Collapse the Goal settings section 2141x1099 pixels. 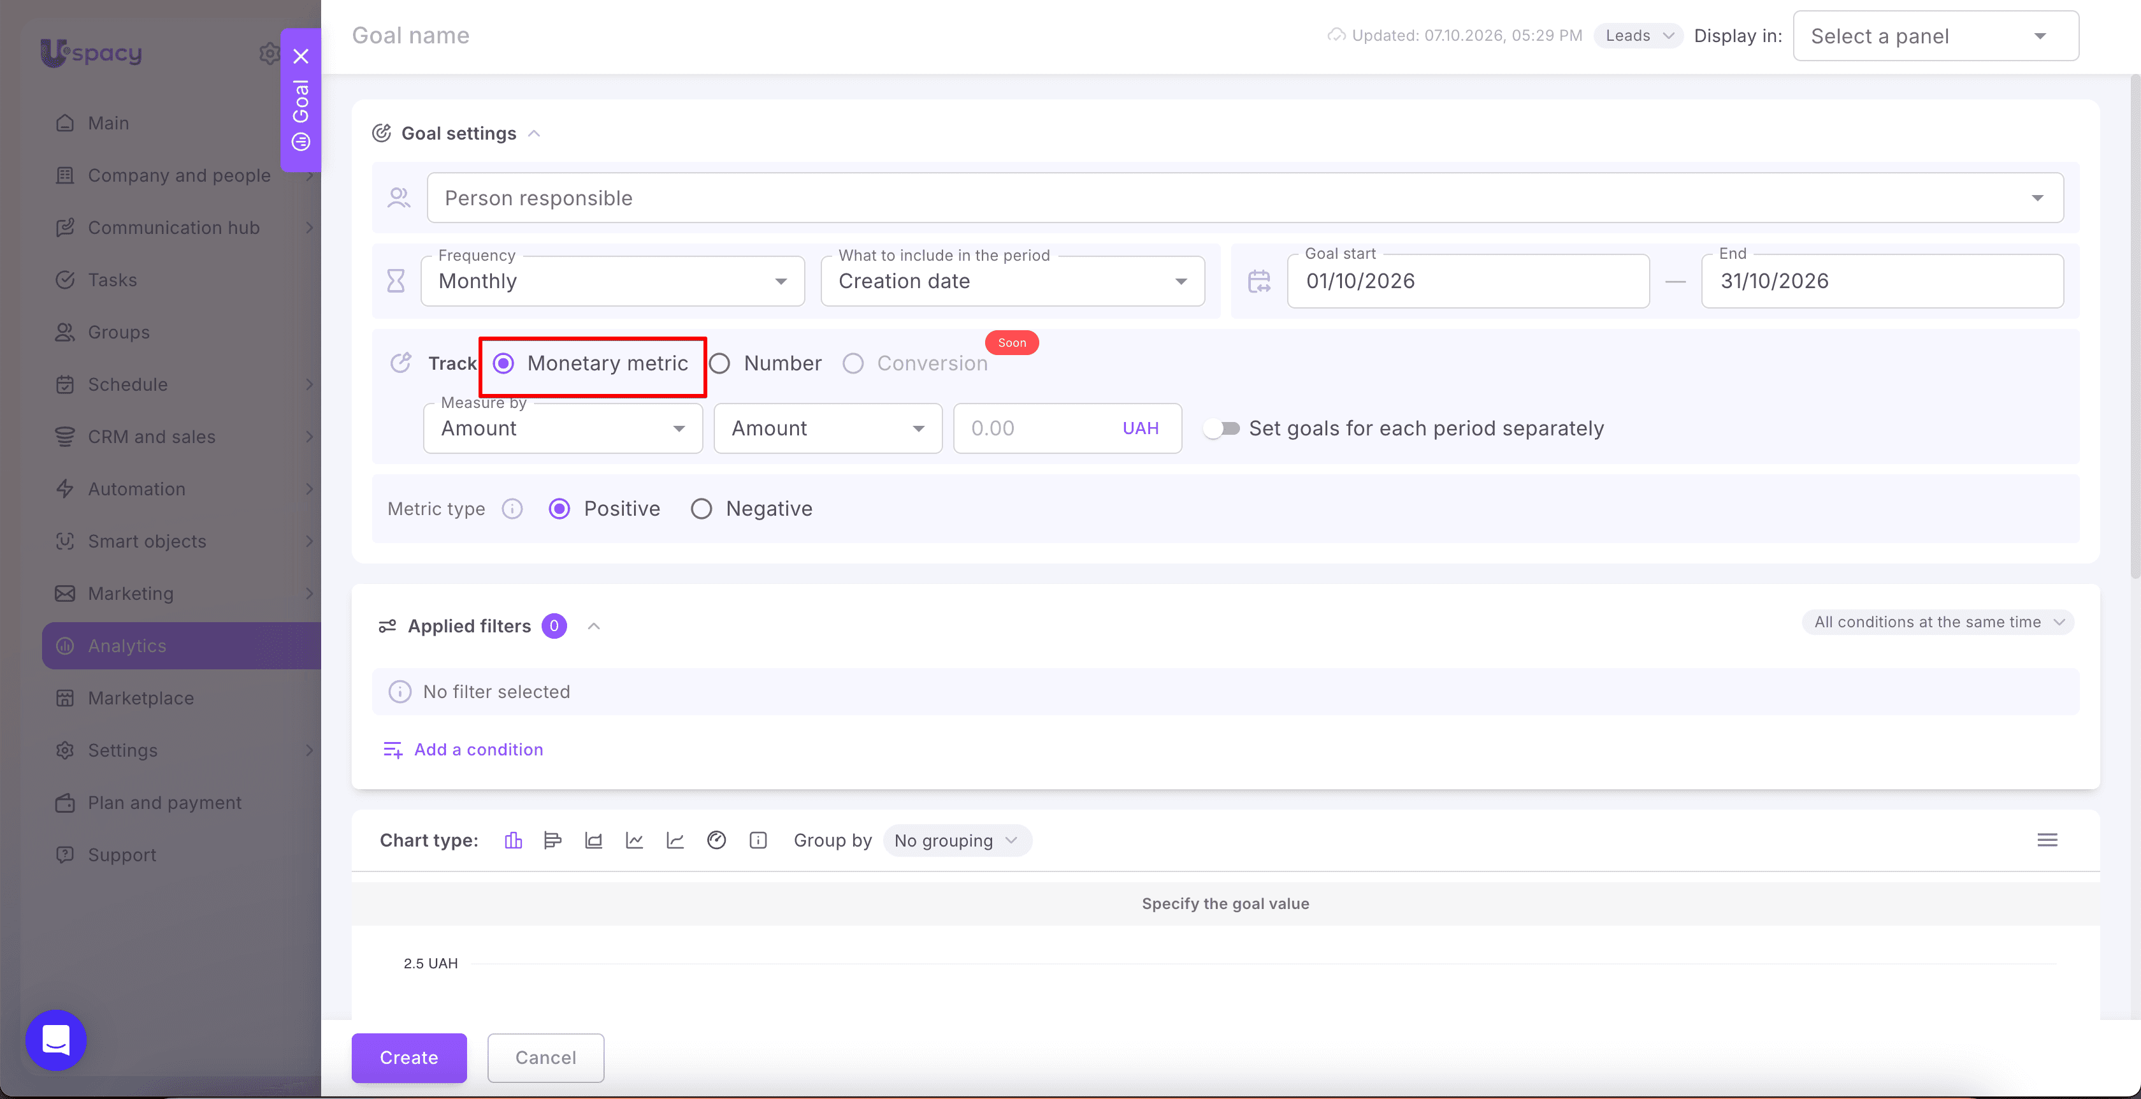click(x=535, y=134)
